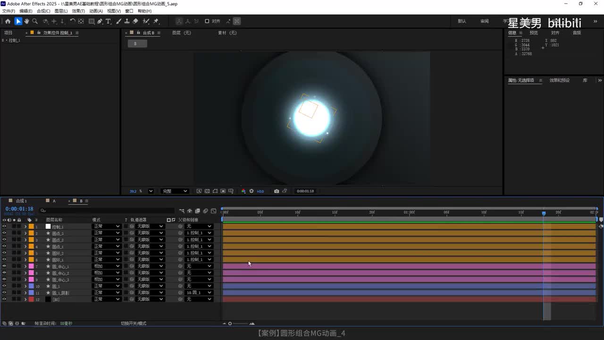
Task: Select the Hand tool
Action: [26, 21]
